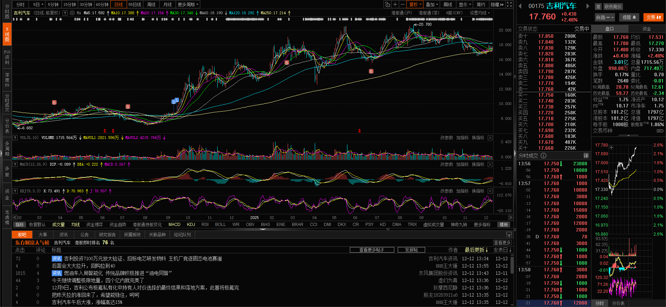
Task: Open the 资金 tab in quote panel
Action: click(647, 29)
